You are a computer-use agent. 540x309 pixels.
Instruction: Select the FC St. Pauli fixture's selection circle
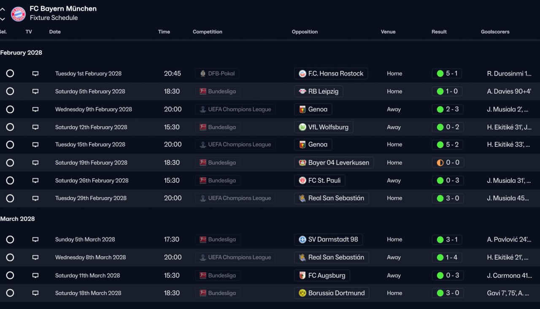pyautogui.click(x=10, y=181)
